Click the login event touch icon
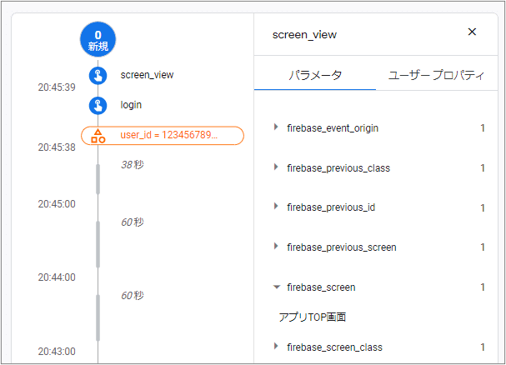Image resolution: width=506 pixels, height=365 pixels. [98, 106]
